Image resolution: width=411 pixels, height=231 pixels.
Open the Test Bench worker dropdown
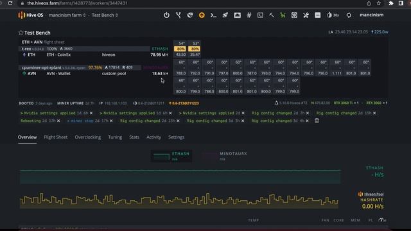[105, 15]
